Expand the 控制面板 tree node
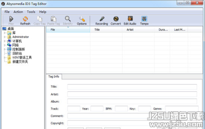The height and width of the screenshot is (129, 205). pyautogui.click(x=5, y=49)
